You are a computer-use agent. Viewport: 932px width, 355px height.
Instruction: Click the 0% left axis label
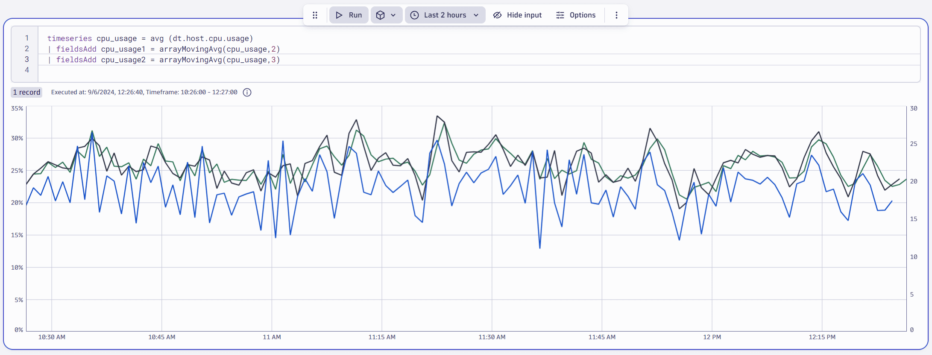point(18,330)
